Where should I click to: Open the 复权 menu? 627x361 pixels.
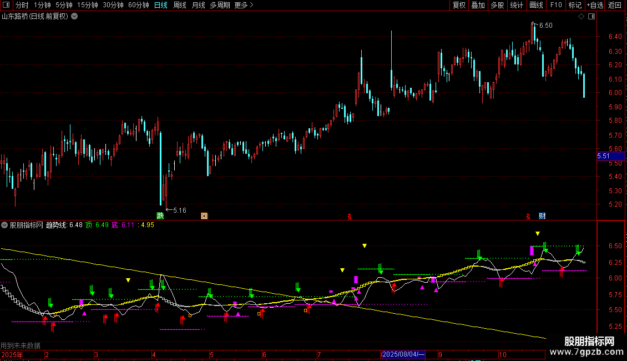[x=459, y=5]
